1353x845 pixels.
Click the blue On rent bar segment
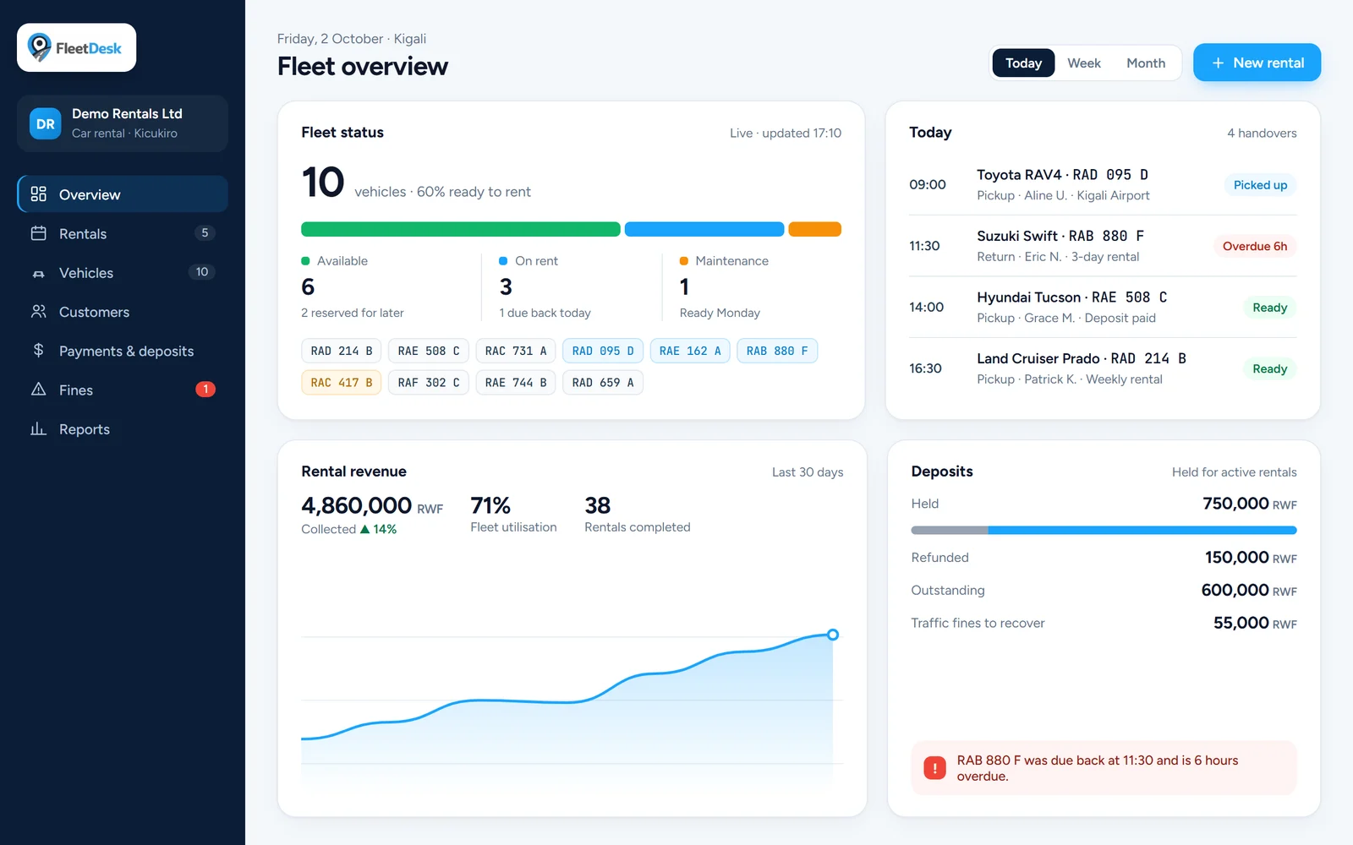(x=704, y=229)
